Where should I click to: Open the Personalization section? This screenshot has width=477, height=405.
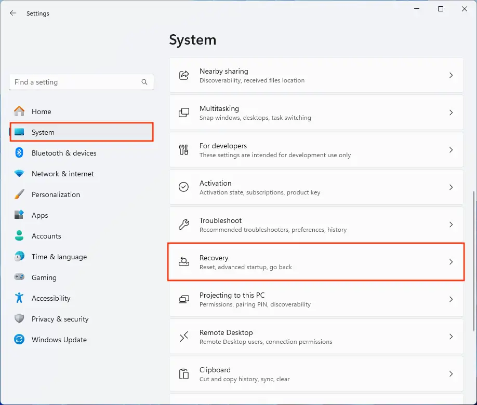pyautogui.click(x=56, y=194)
